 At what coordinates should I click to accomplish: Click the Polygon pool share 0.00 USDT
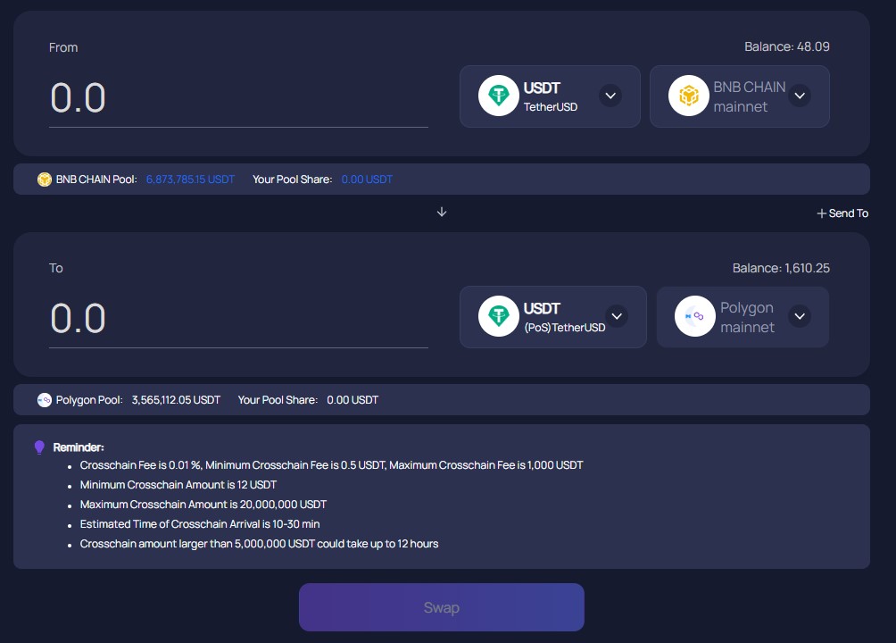point(353,400)
